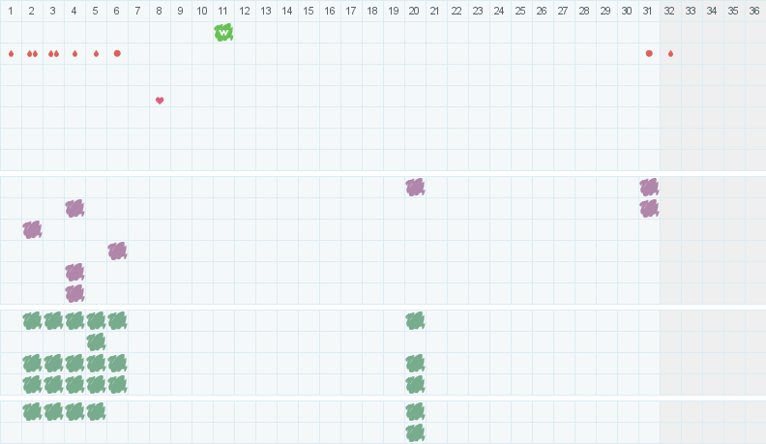The height and width of the screenshot is (444, 766).
Task: Toggle top purple mark on day 31
Action: click(649, 187)
